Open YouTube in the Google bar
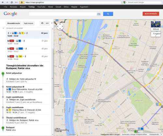The width and height of the screenshot is (163, 136). (x=41, y=7)
